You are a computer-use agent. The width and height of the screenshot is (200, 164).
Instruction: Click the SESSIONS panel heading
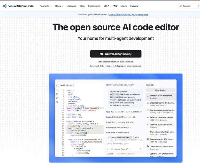coord(150,85)
